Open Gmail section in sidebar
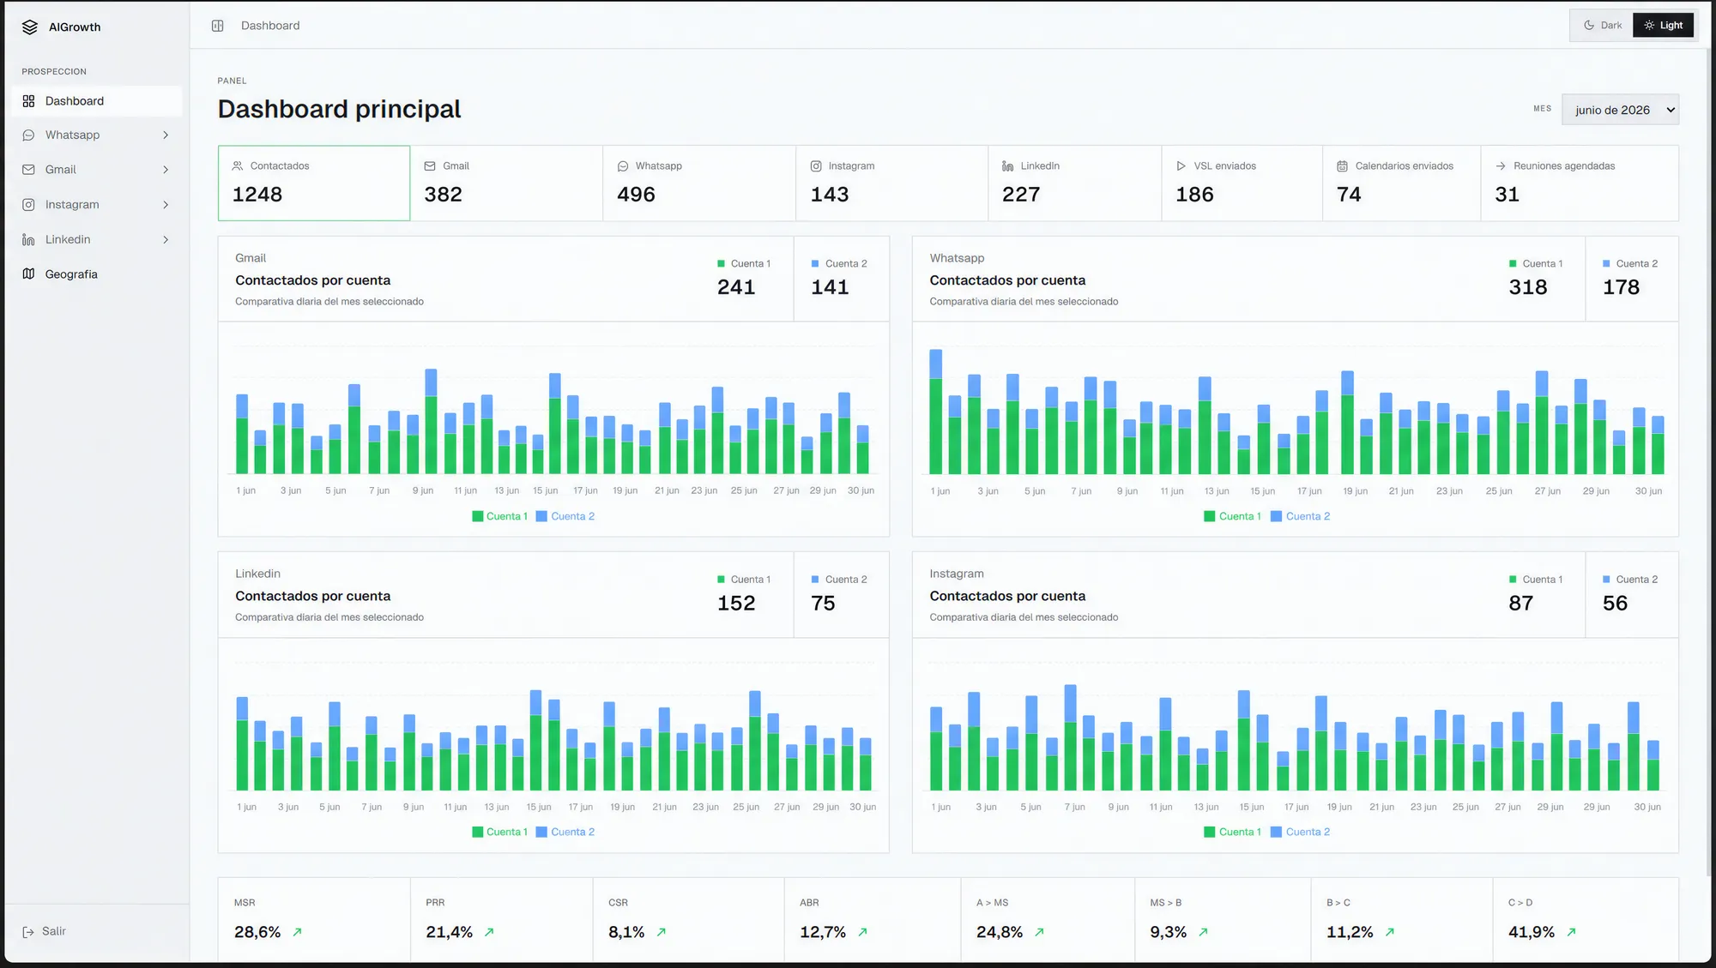This screenshot has width=1716, height=968. pos(97,170)
